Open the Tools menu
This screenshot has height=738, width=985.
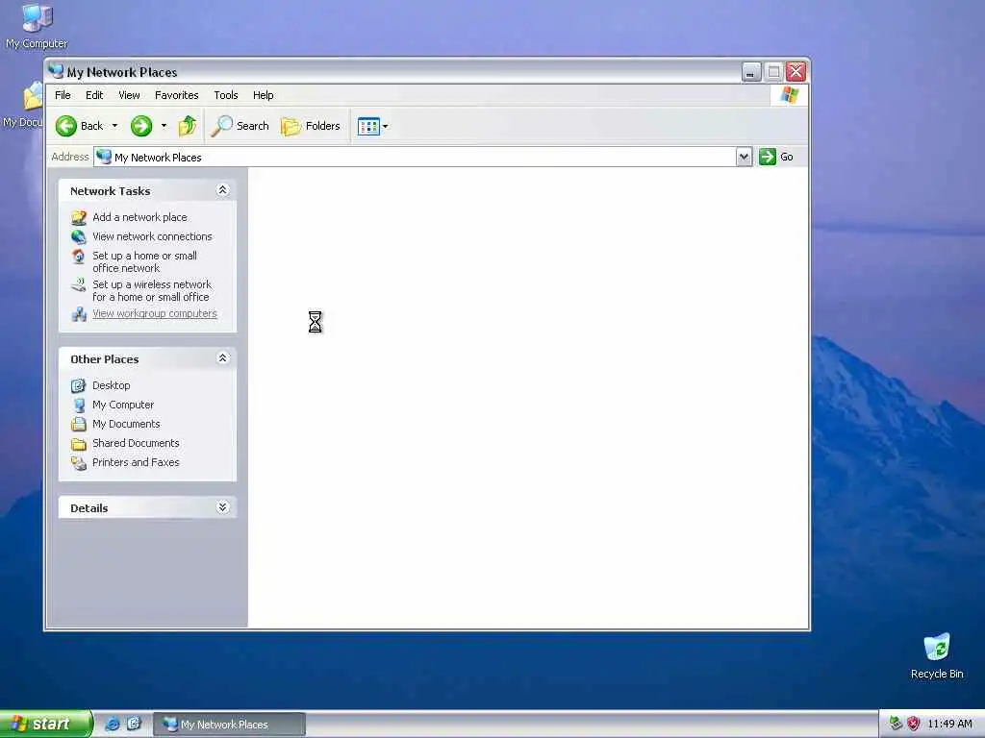point(225,95)
